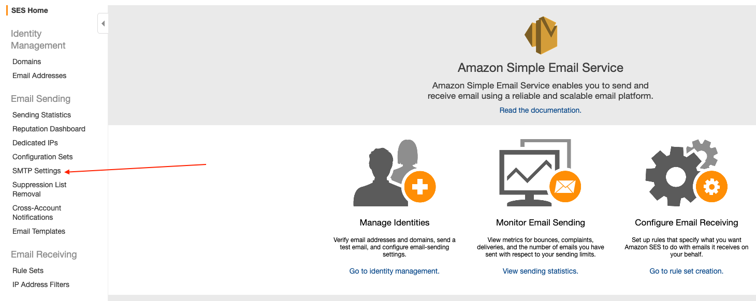
Task: Go to Email Templates
Action: (39, 231)
